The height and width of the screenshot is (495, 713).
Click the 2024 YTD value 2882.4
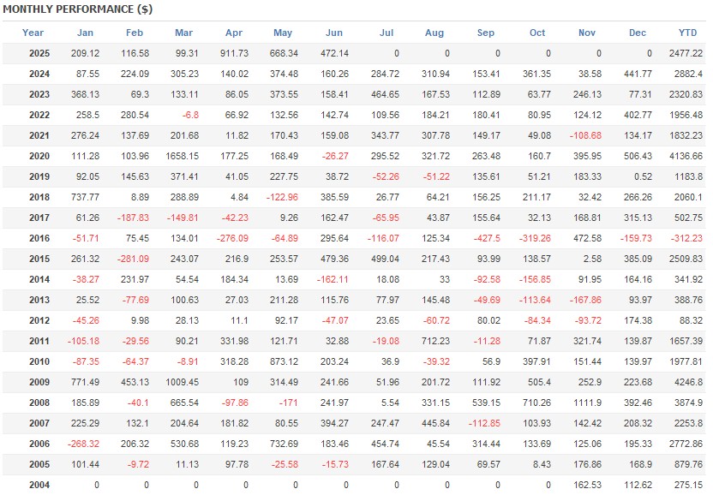(687, 74)
